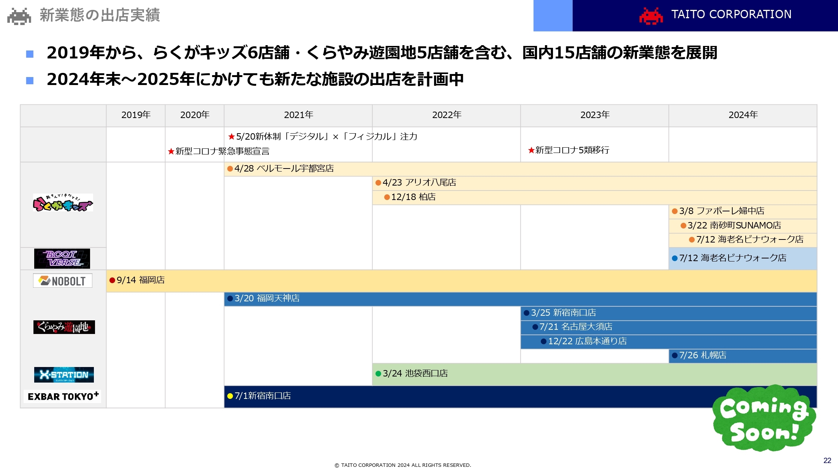Viewport: 838px width, 471px height.
Task: Click the red star beside 新型コロナ緊急事態宣言
Action: [171, 151]
